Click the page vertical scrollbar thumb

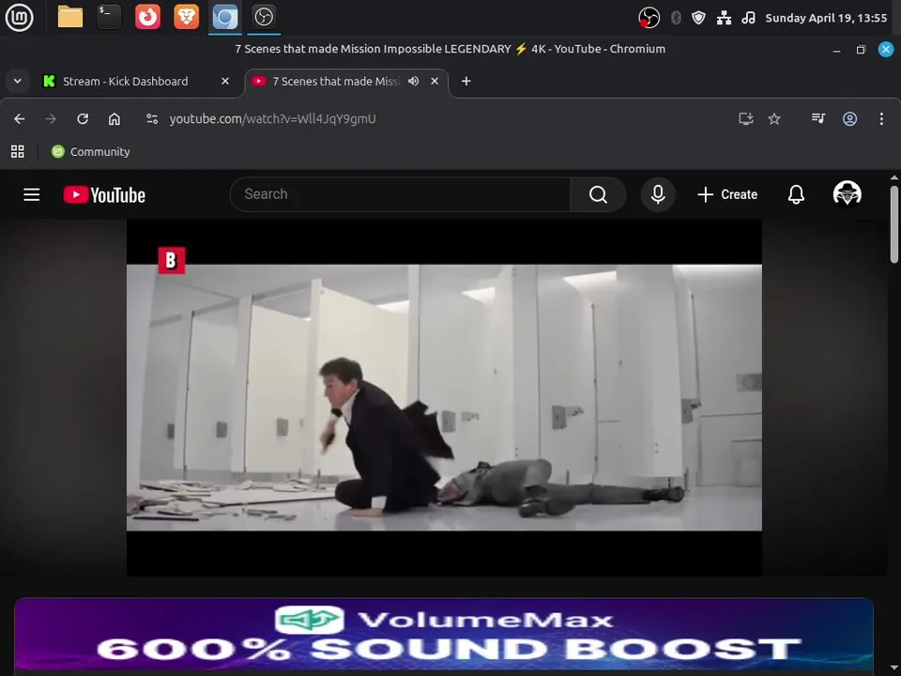pos(894,224)
